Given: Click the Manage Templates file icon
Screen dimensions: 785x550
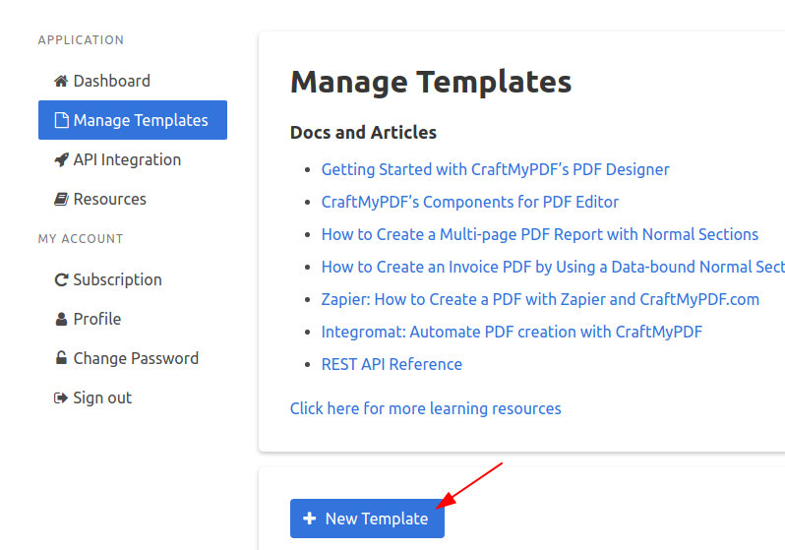Looking at the screenshot, I should 61,120.
